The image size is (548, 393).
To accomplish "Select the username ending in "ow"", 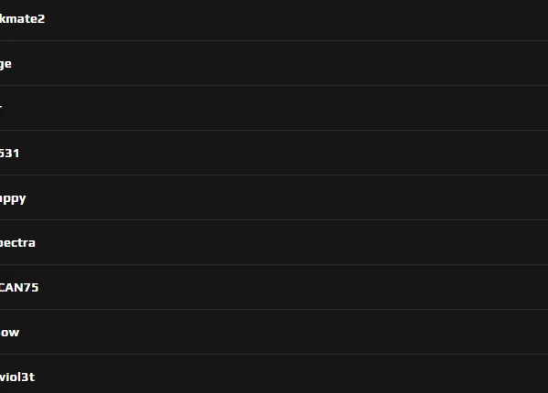I will tap(9, 332).
